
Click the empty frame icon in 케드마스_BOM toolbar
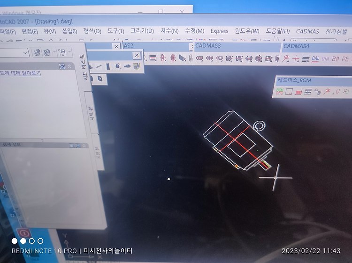(289, 92)
